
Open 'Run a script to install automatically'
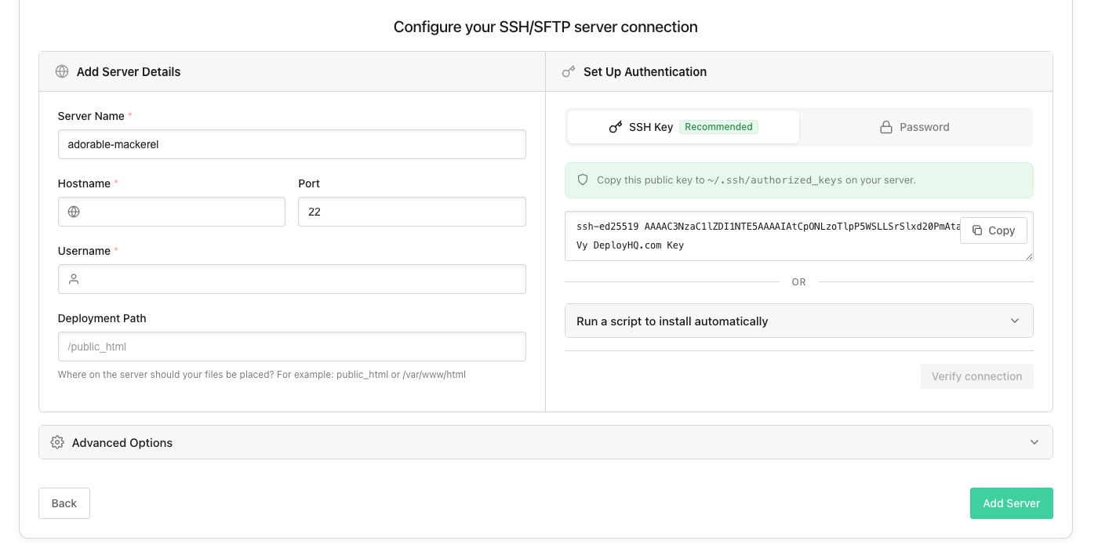click(x=798, y=321)
